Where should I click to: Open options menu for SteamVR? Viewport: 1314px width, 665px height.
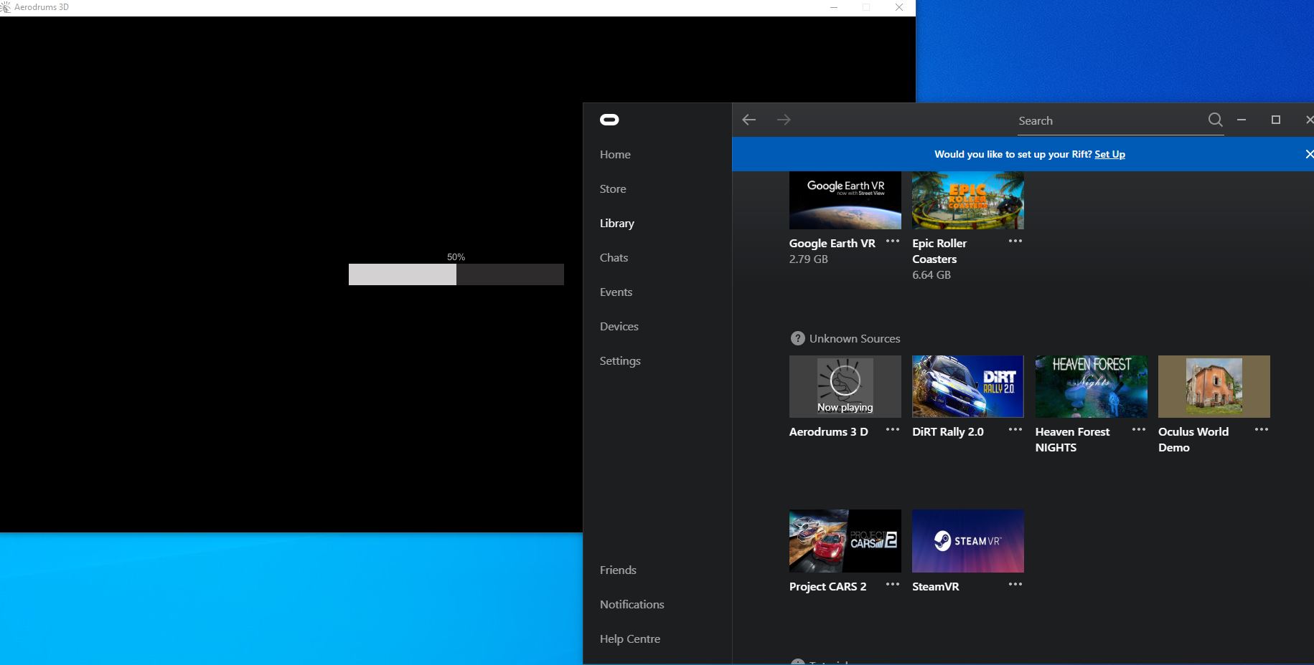[x=1015, y=585]
